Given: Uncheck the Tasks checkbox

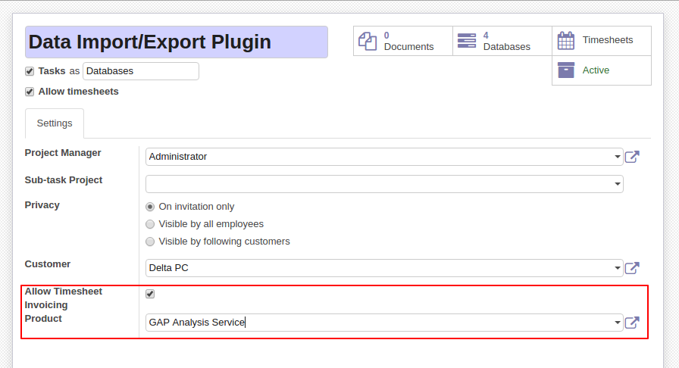Looking at the screenshot, I should click(30, 71).
